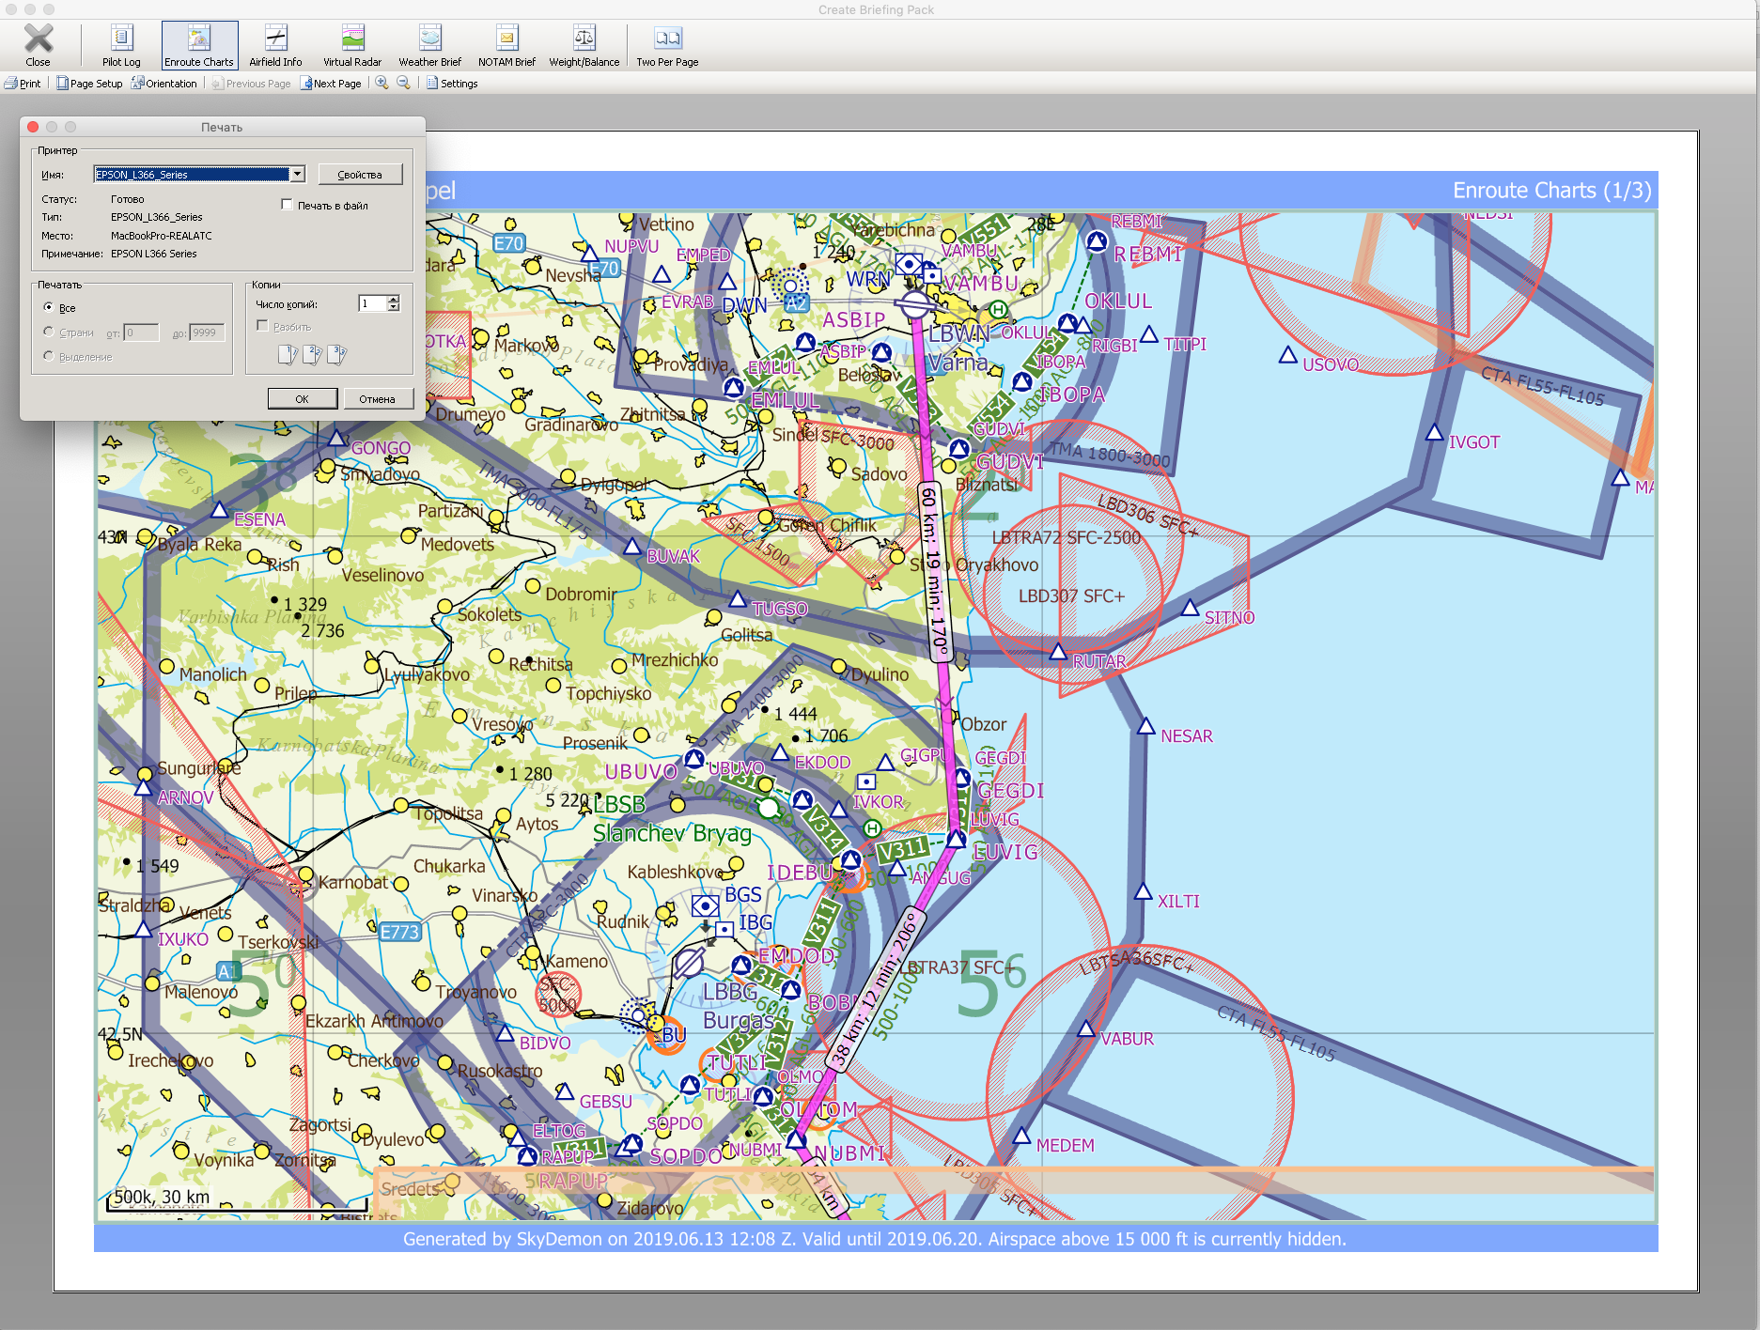Screen dimensions: 1760x1330
Task: Enable the 'Печать в файл' checkbox
Action: 288,205
